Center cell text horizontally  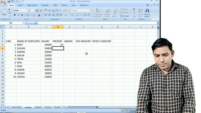coord(50,15)
